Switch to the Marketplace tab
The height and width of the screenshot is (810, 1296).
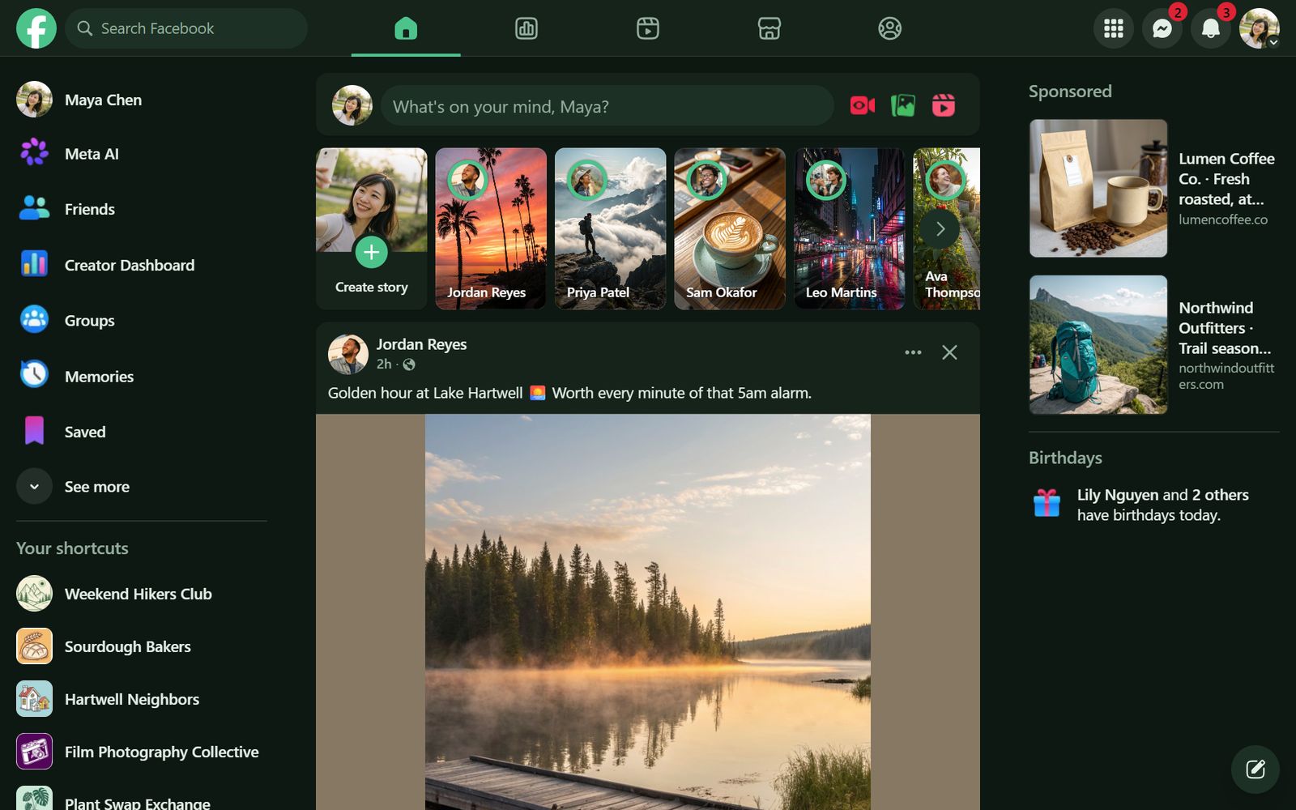[x=769, y=28]
